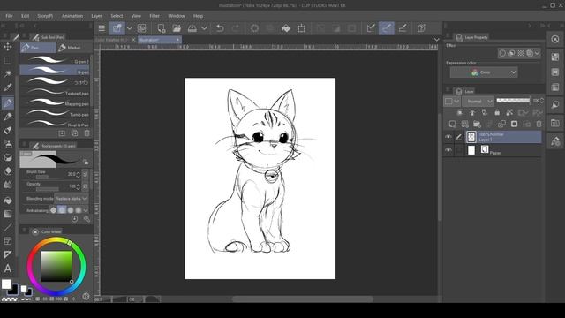This screenshot has height=318, width=565.
Task: Click Create layer mask icon
Action: pyautogui.click(x=514, y=125)
